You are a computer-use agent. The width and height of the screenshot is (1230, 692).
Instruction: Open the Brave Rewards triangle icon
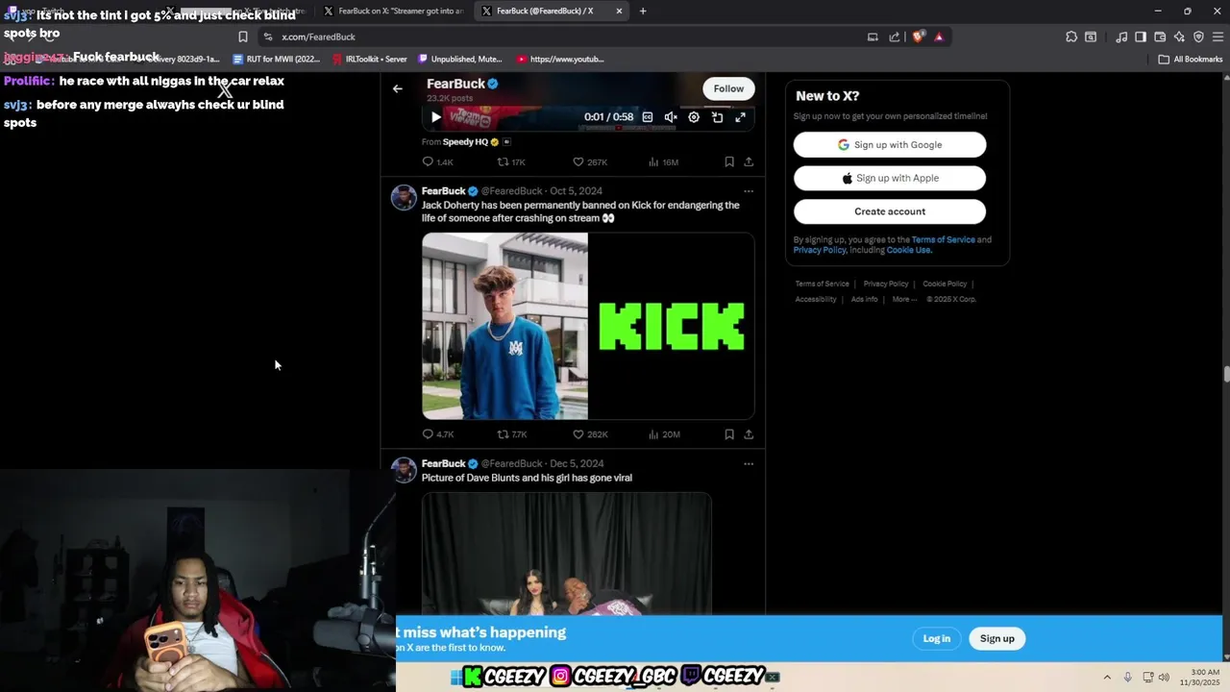tap(939, 37)
